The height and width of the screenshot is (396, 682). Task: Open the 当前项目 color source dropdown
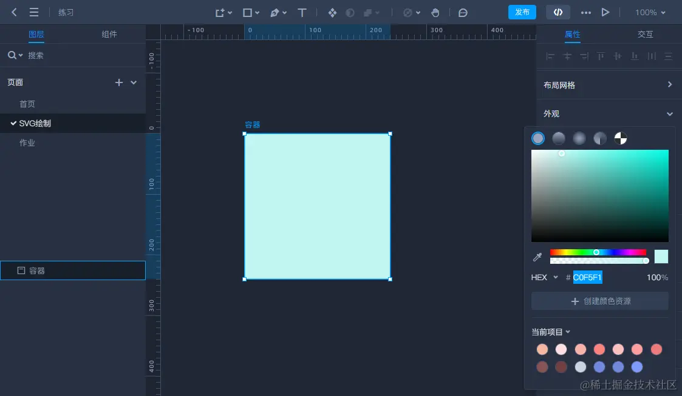(x=551, y=332)
